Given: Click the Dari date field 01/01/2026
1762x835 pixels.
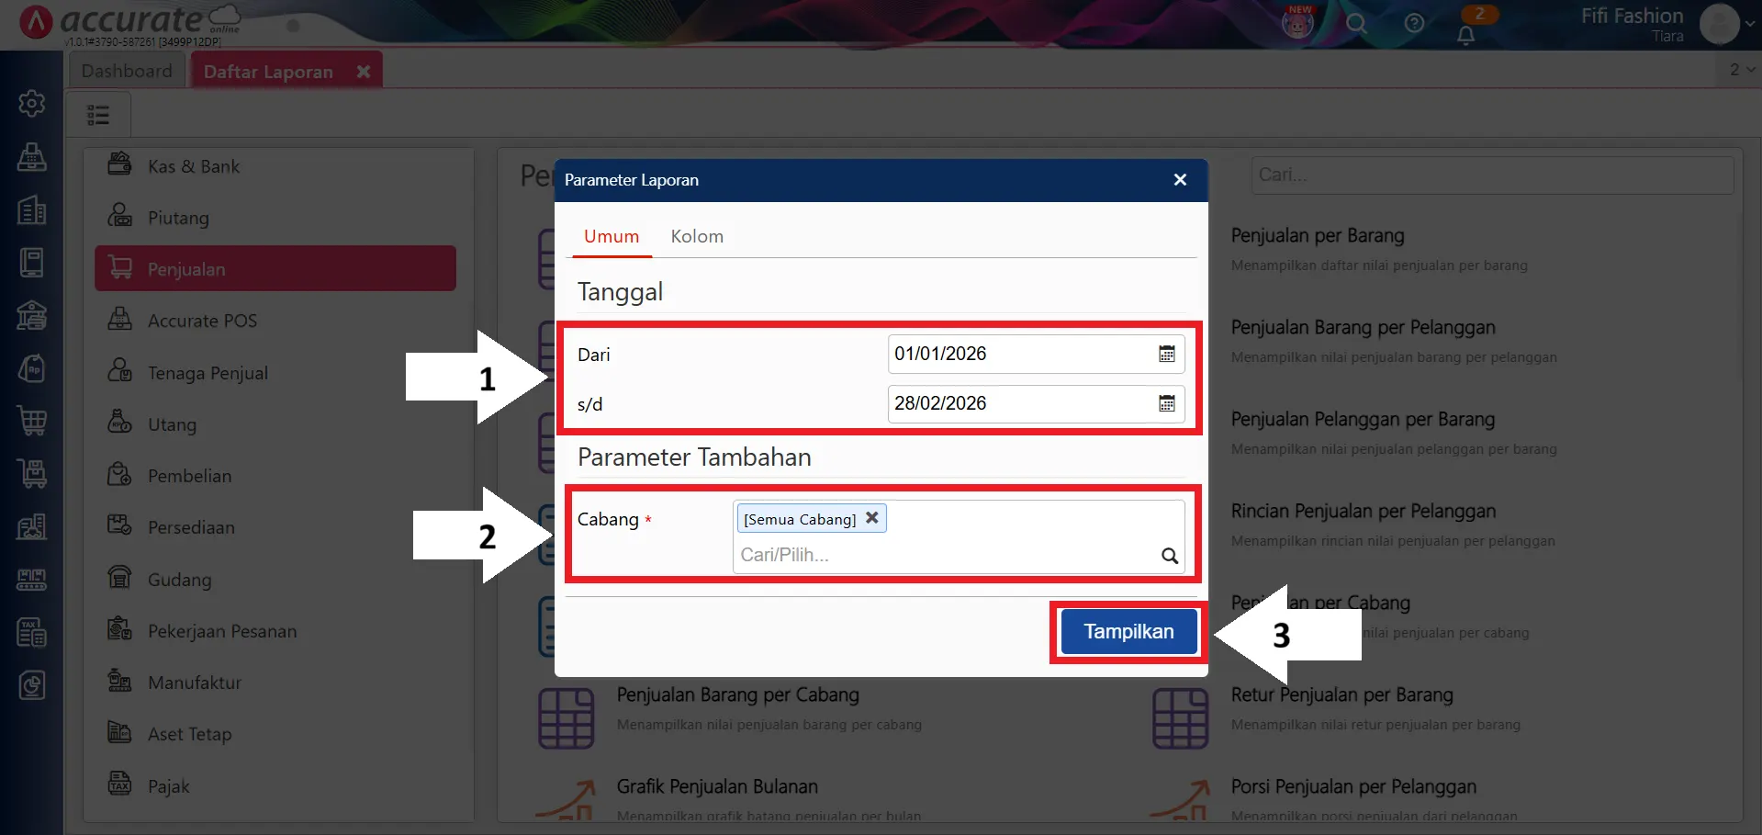Looking at the screenshot, I should [1036, 354].
